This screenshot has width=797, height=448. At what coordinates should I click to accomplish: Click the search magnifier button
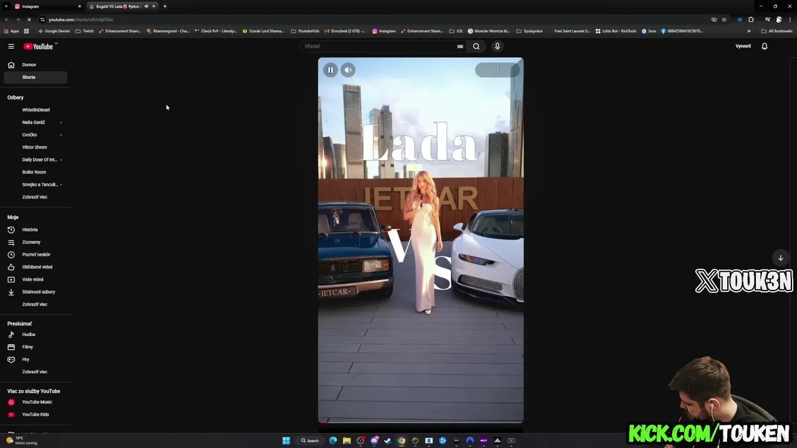pyautogui.click(x=476, y=46)
